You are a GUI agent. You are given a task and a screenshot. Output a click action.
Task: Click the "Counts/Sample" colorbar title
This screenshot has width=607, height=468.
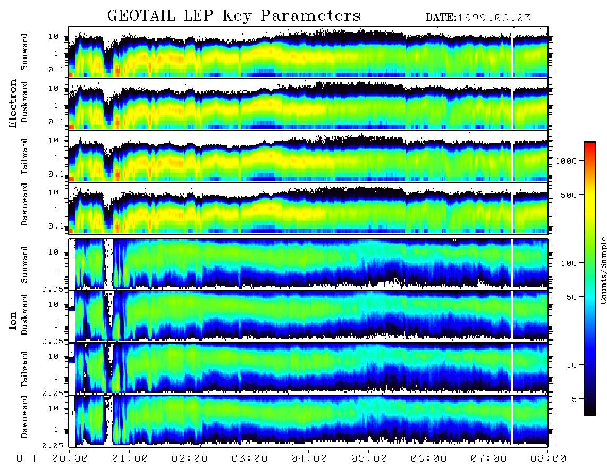coord(603,270)
